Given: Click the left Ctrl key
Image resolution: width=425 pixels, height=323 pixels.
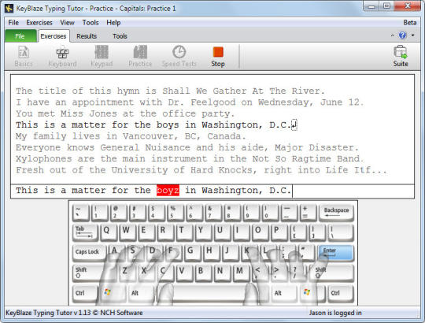Looking at the screenshot, I should [85, 294].
